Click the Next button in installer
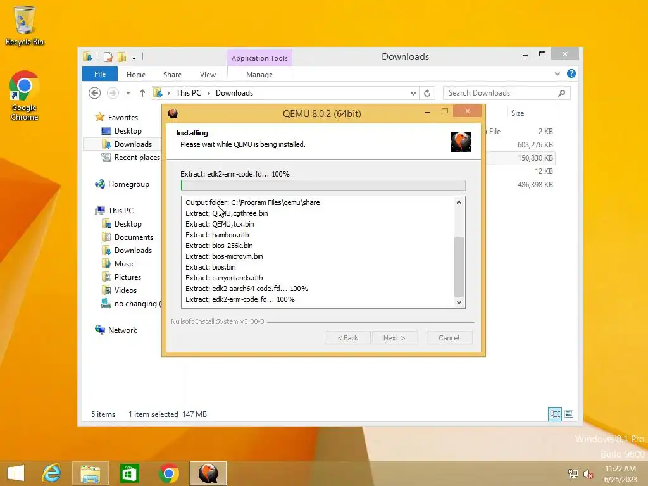This screenshot has height=486, width=648. pos(394,338)
